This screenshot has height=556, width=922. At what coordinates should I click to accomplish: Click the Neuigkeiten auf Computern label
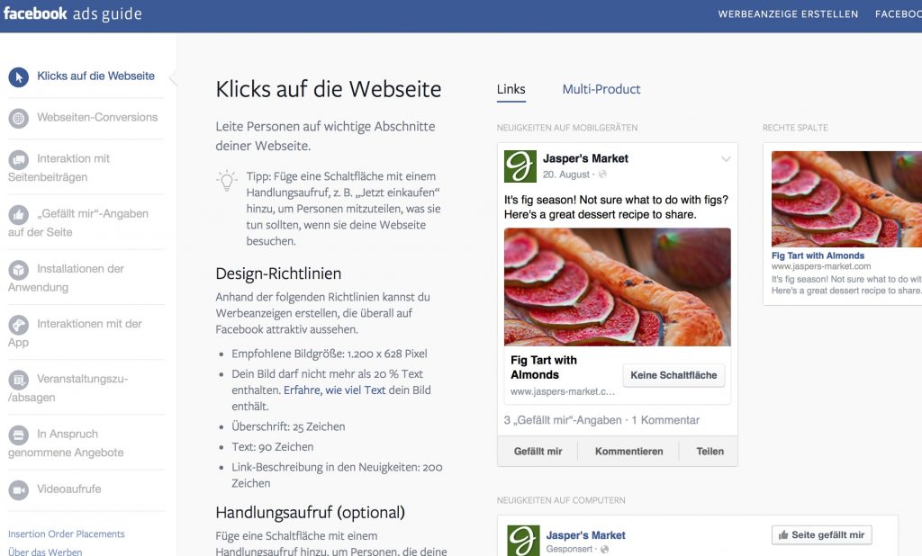[561, 500]
